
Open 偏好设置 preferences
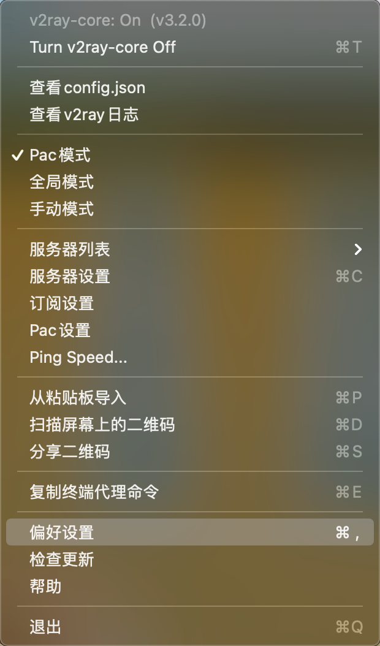point(59,532)
